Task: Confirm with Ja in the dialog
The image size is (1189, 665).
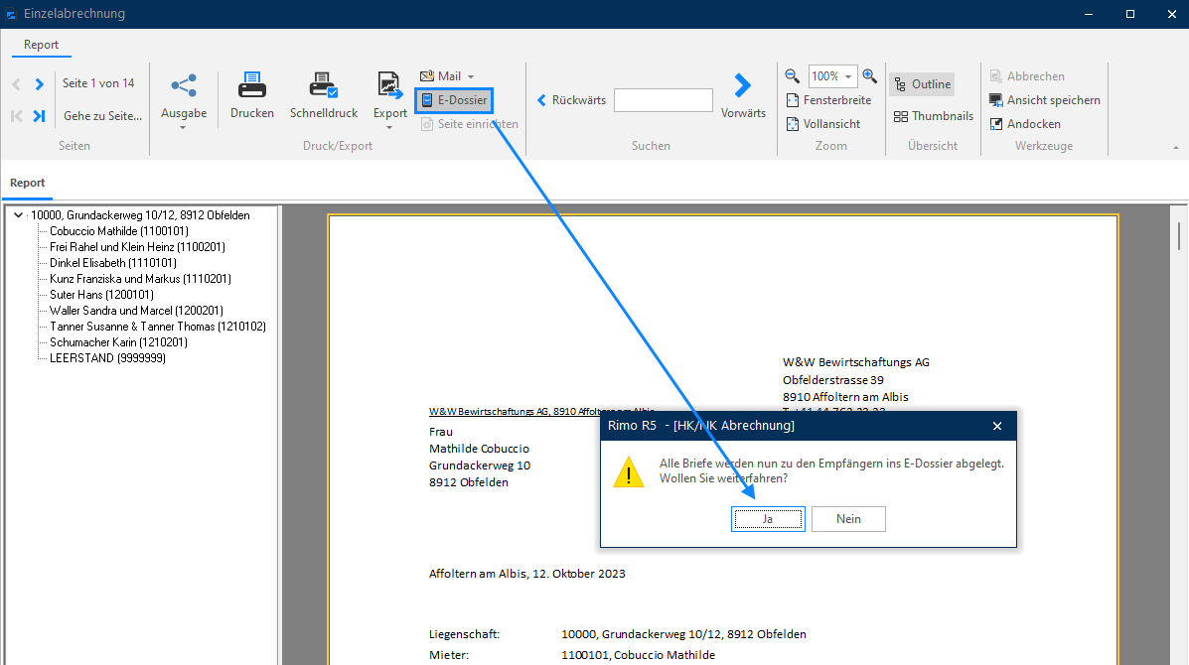Action: click(768, 519)
